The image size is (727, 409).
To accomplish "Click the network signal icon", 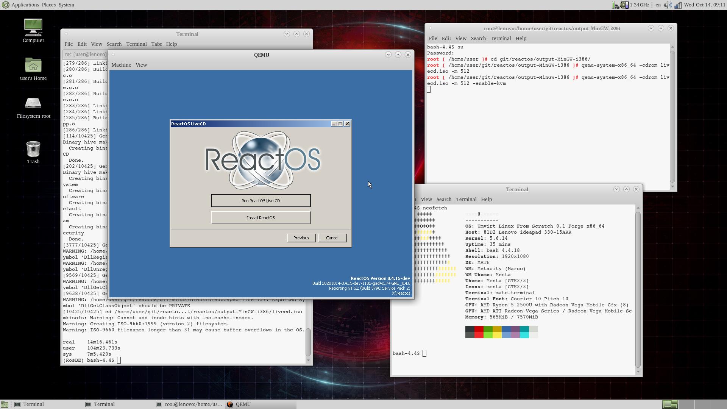I will 678,5.
